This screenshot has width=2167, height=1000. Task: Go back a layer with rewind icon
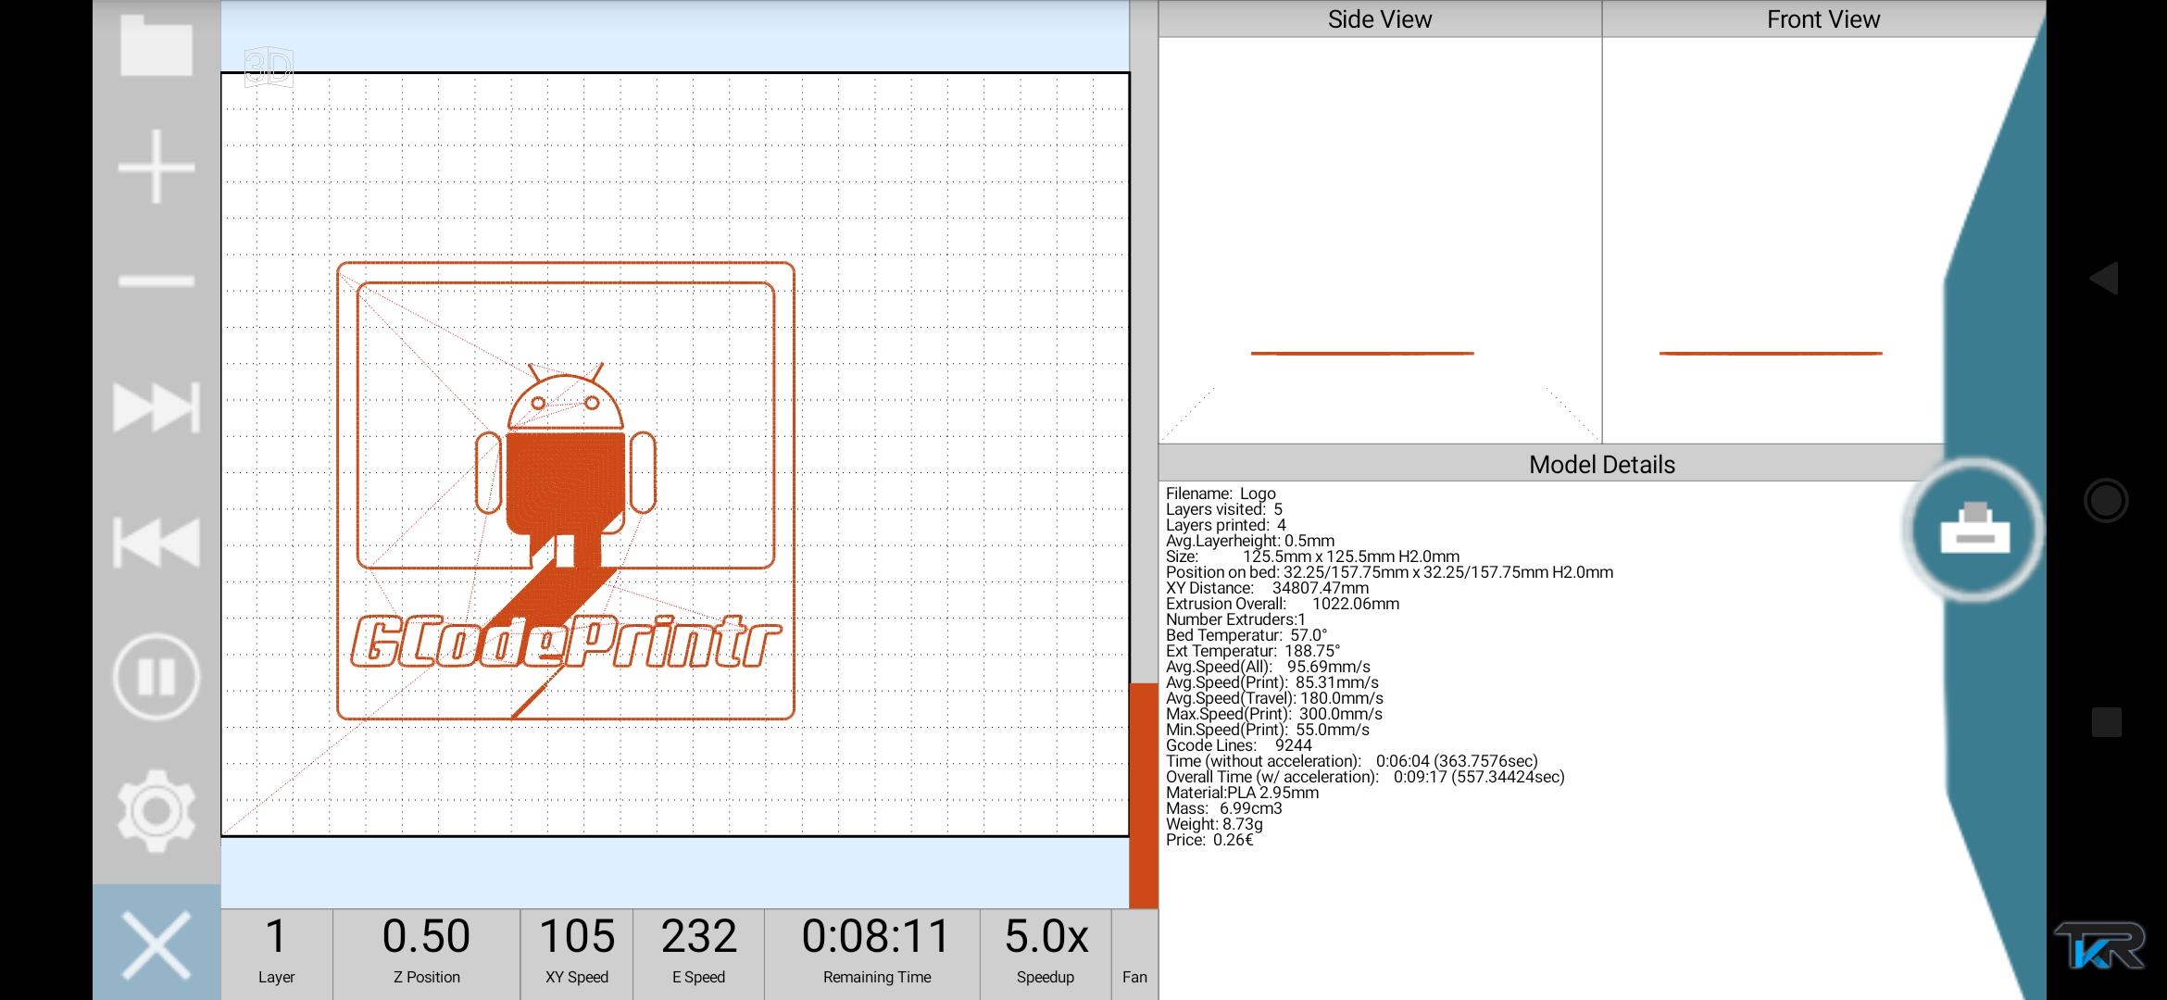point(157,542)
